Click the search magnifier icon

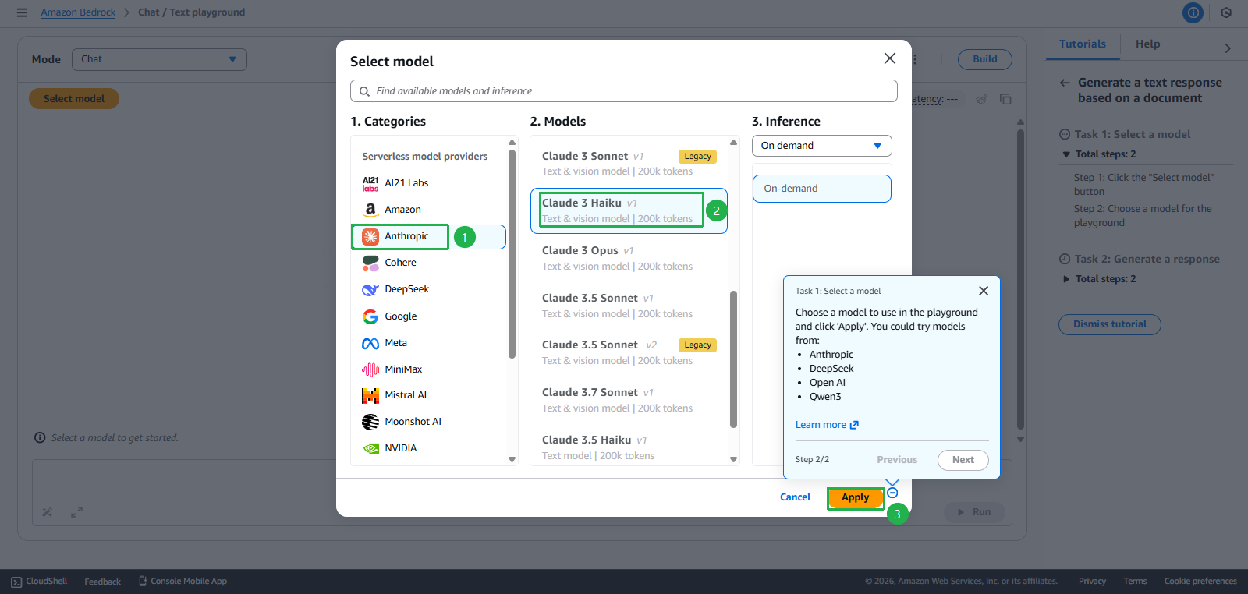click(x=364, y=91)
